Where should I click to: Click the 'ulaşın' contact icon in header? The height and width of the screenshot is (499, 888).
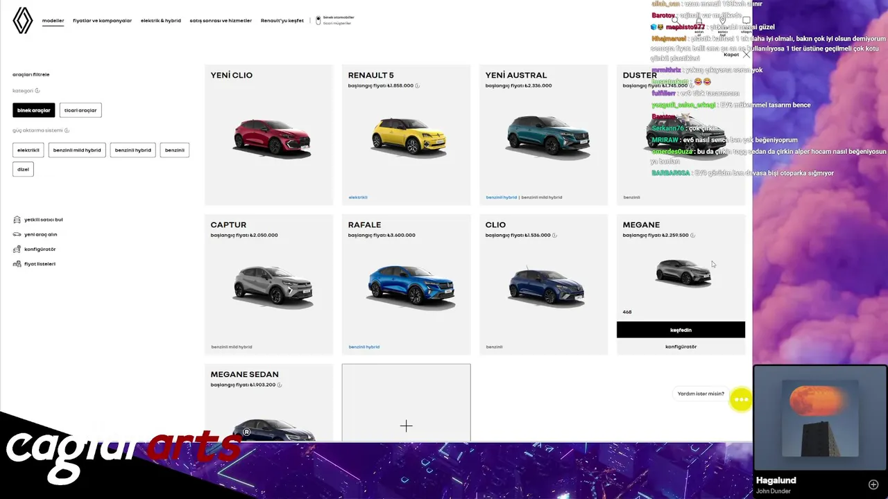pyautogui.click(x=746, y=21)
